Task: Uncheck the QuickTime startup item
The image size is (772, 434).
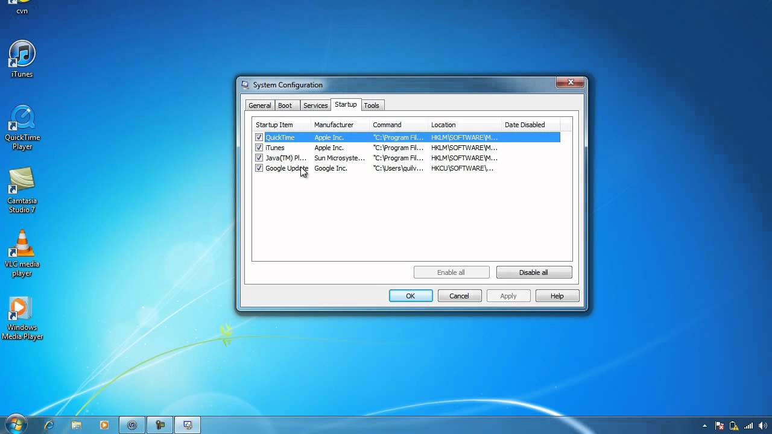Action: (259, 137)
